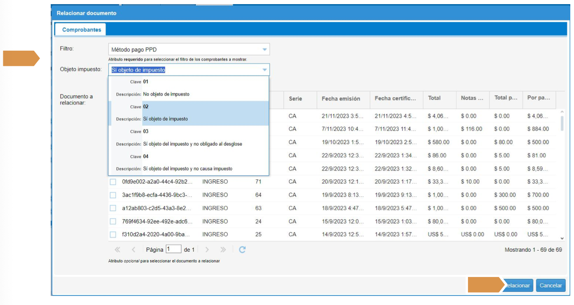Switch to the Comprobantes tab
574x305 pixels.
click(x=81, y=30)
